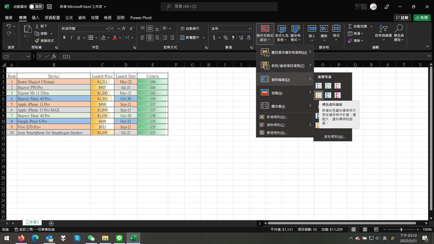The width and height of the screenshot is (434, 244).
Task: Open 圖示集 (Icon Sets) submenu
Action: 285,106
